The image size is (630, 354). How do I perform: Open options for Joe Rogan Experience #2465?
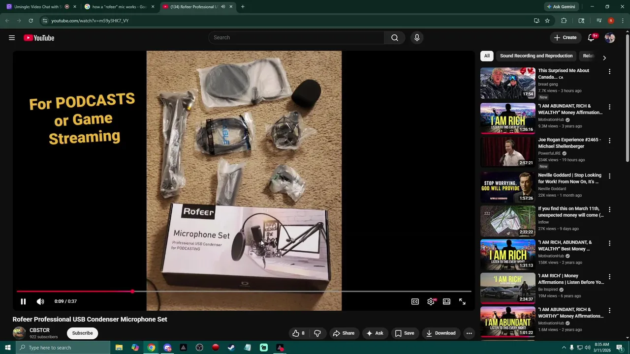coord(609,141)
